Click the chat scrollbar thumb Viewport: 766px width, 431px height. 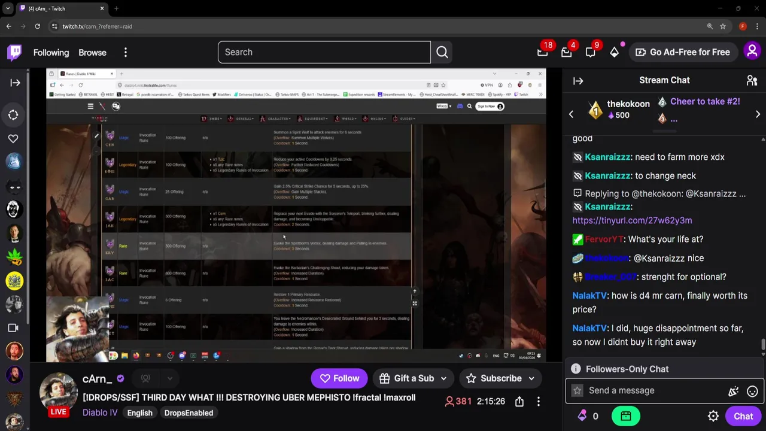pyautogui.click(x=763, y=345)
